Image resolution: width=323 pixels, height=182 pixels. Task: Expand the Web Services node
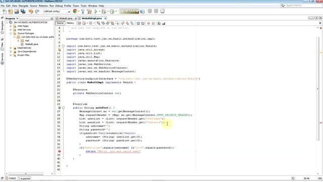click(x=11, y=30)
